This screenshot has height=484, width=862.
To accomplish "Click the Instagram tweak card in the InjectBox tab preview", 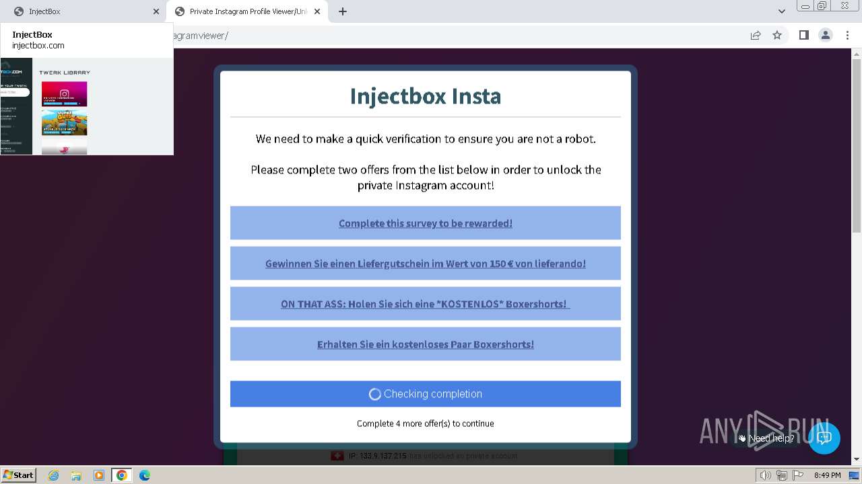I will (x=64, y=94).
